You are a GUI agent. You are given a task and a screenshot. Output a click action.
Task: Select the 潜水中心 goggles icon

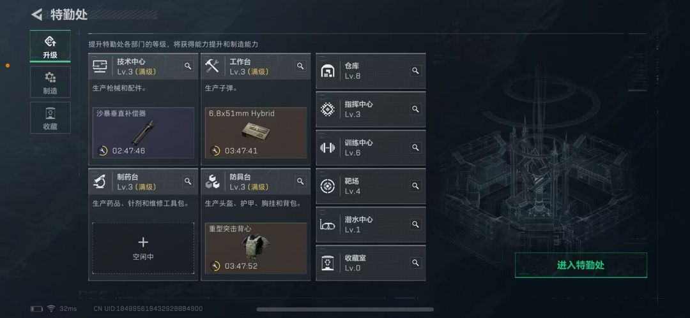pyautogui.click(x=327, y=224)
